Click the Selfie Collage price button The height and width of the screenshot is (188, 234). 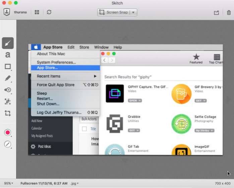[x=204, y=131]
